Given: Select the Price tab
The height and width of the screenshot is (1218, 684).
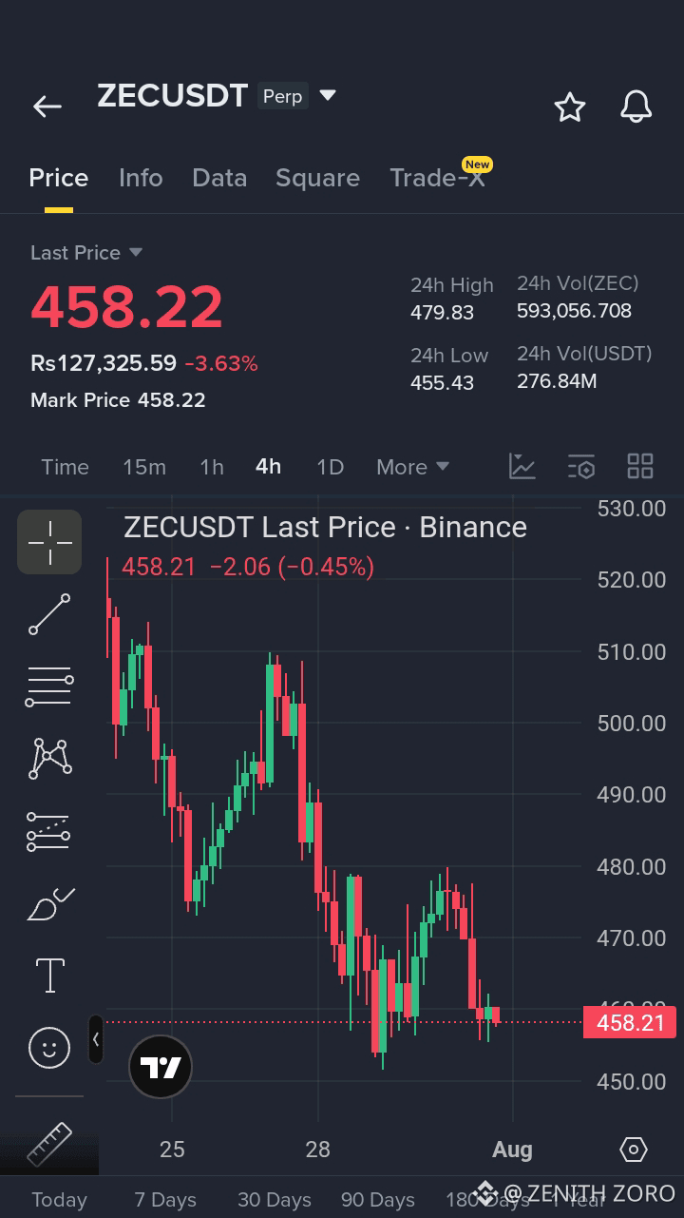Looking at the screenshot, I should pyautogui.click(x=59, y=178).
